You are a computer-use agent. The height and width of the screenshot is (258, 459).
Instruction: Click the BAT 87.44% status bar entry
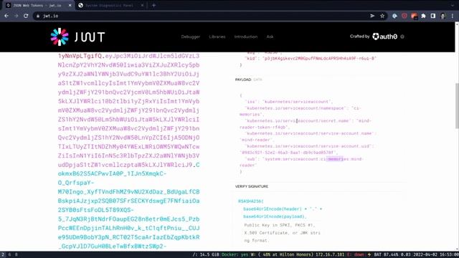coord(386,255)
